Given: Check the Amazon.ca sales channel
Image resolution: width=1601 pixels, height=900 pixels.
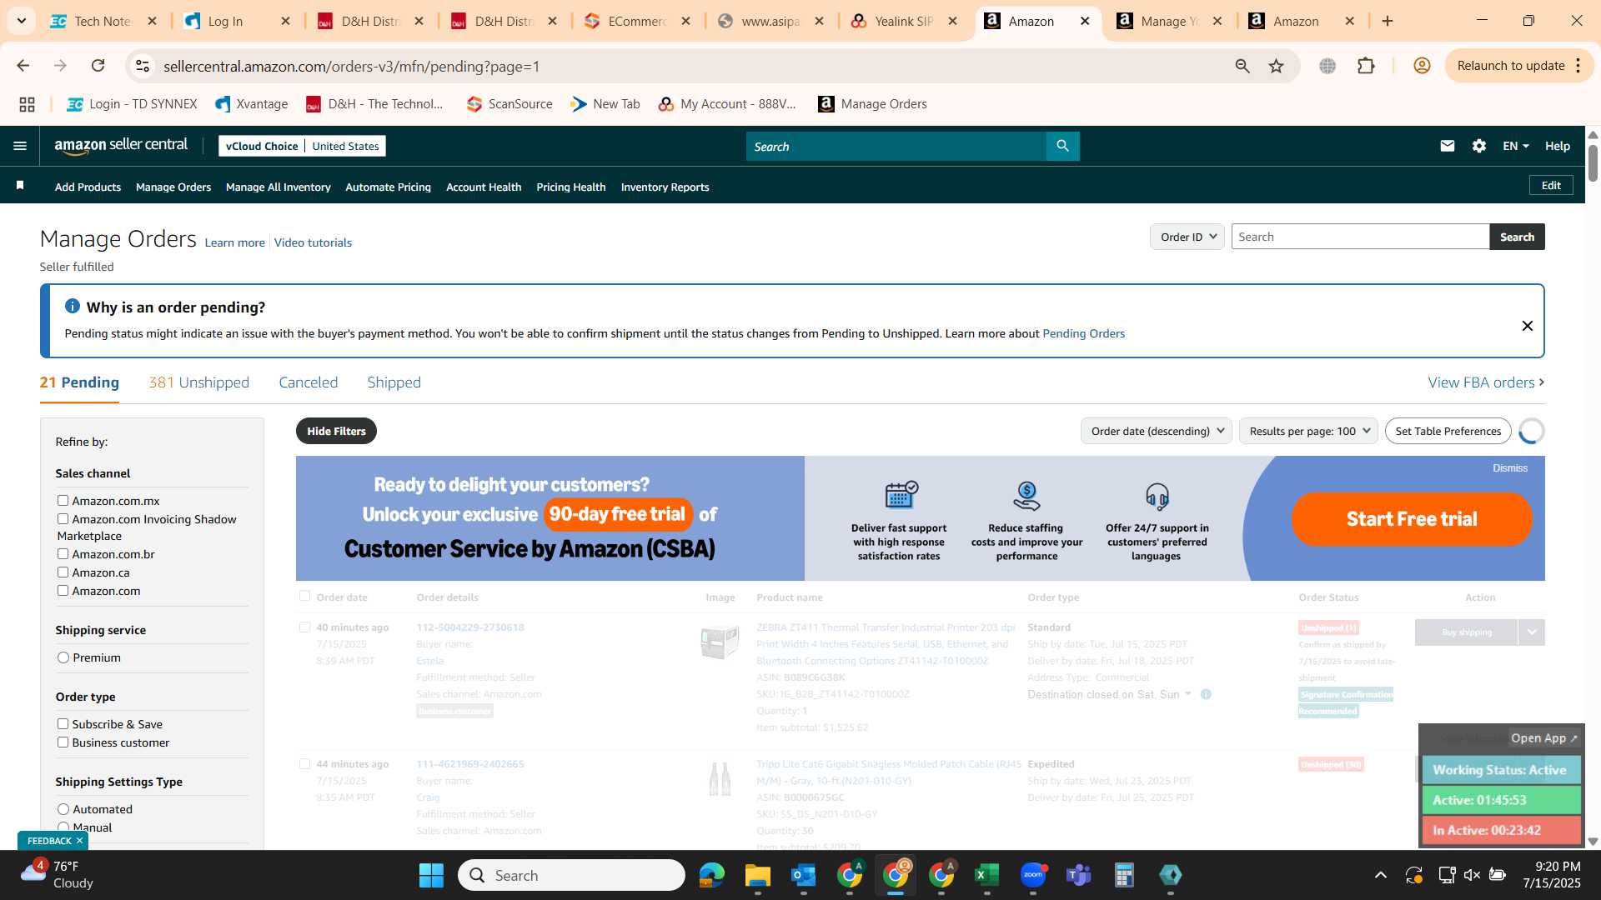Looking at the screenshot, I should [x=63, y=572].
